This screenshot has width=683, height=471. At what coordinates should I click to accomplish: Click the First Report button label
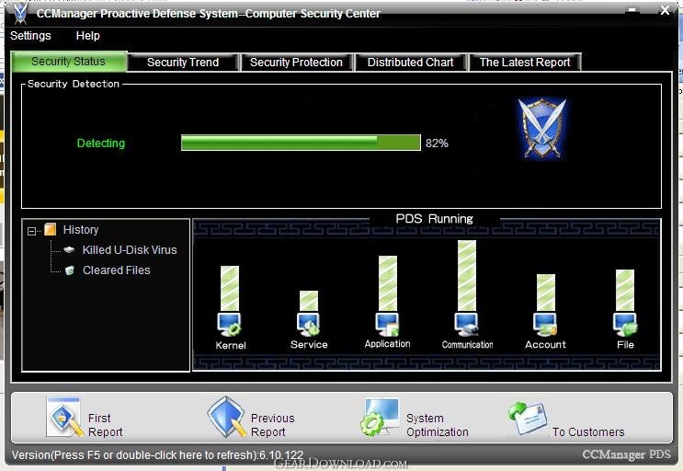pos(105,425)
